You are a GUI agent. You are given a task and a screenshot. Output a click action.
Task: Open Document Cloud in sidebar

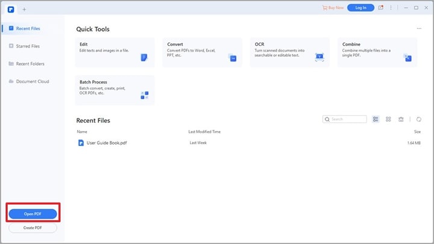[33, 81]
